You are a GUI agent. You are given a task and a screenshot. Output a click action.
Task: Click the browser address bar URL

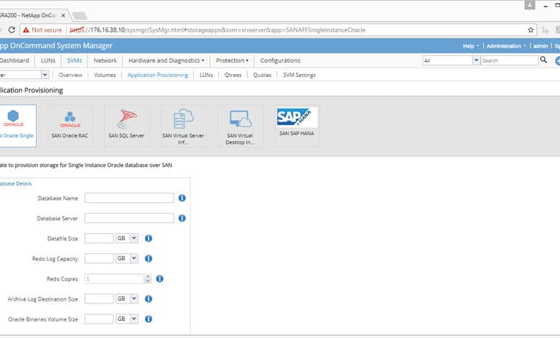pyautogui.click(x=217, y=30)
